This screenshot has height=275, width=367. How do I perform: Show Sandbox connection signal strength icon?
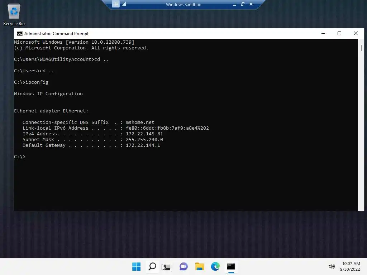point(124,4)
